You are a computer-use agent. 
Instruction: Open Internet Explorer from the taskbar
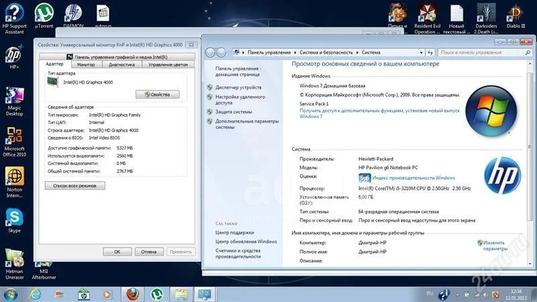point(36,294)
